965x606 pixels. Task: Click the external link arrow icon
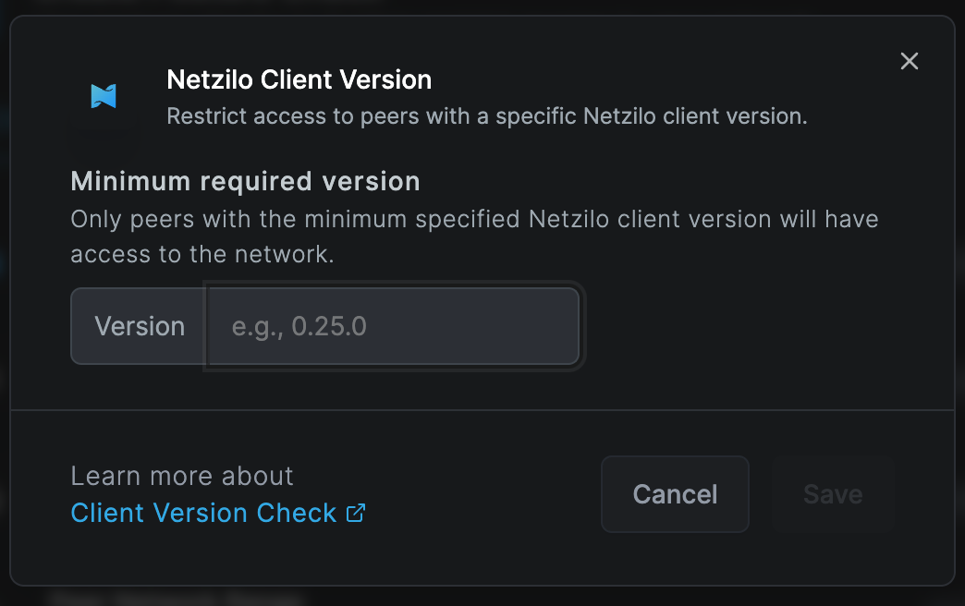(356, 513)
